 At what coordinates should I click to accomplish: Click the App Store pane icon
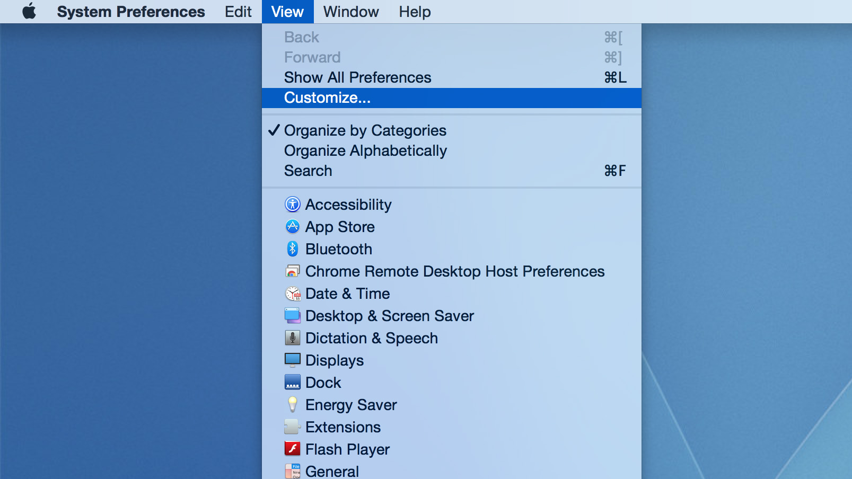tap(293, 226)
